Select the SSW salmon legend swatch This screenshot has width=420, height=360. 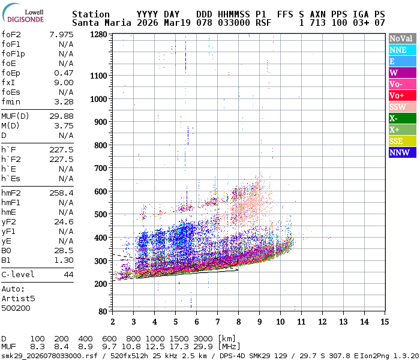(x=401, y=107)
